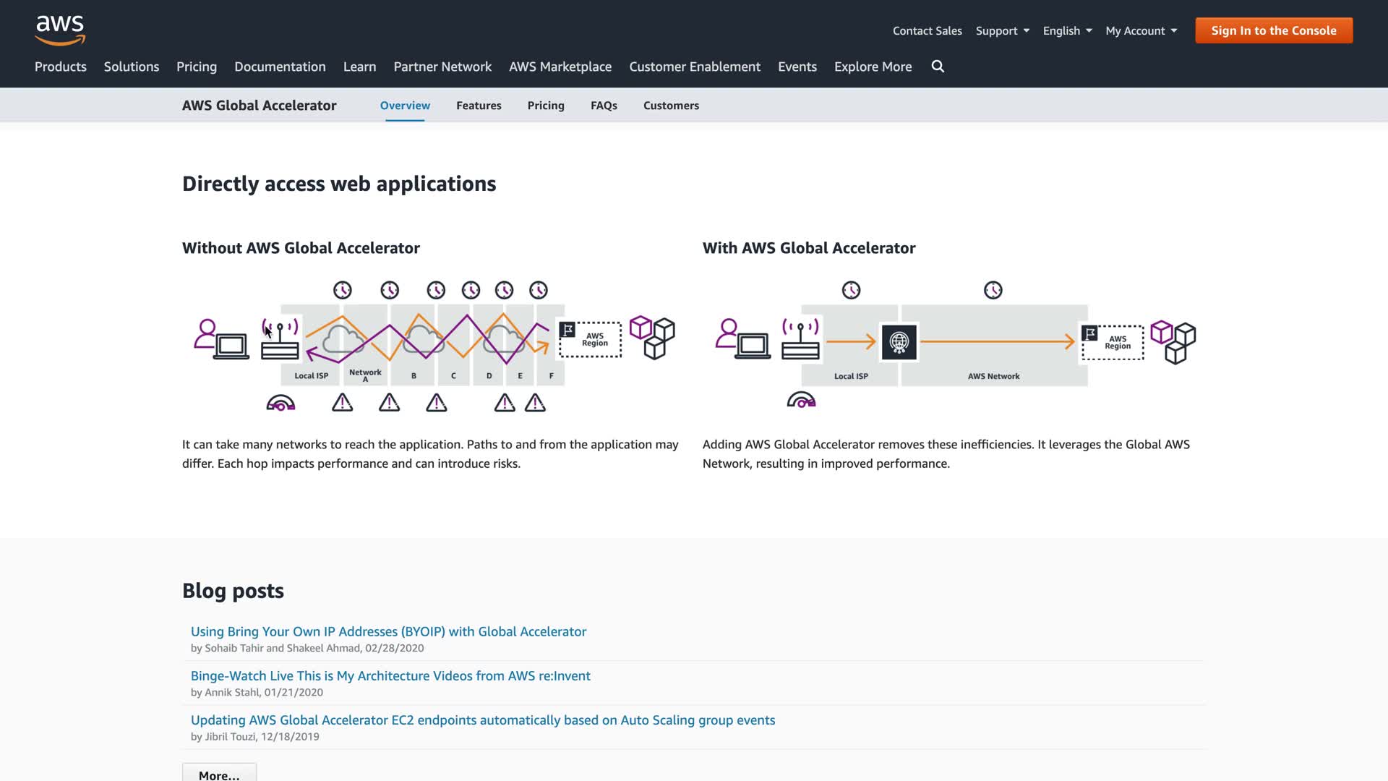The width and height of the screenshot is (1388, 781).
Task: Expand the Support dropdown
Action: [1002, 30]
